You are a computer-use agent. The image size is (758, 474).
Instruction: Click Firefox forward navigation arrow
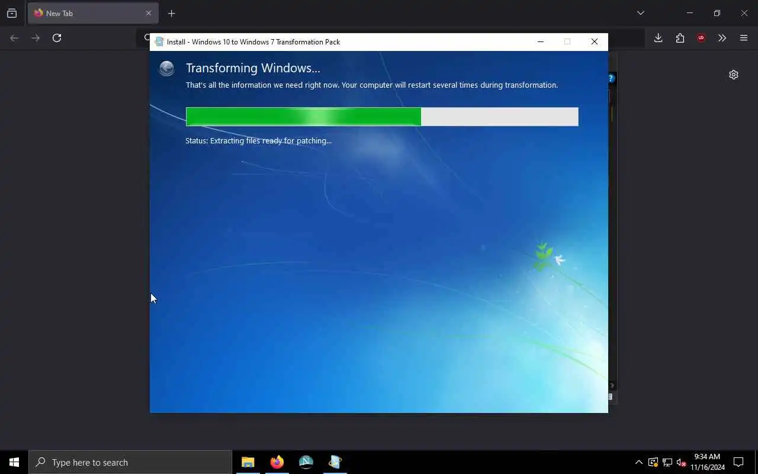[36, 38]
